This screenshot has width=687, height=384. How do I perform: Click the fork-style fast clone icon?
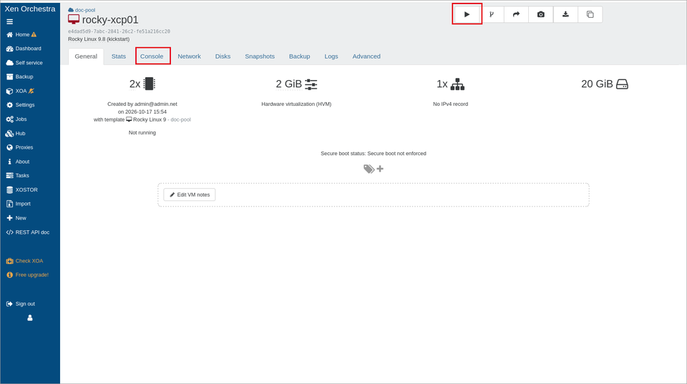coord(492,14)
